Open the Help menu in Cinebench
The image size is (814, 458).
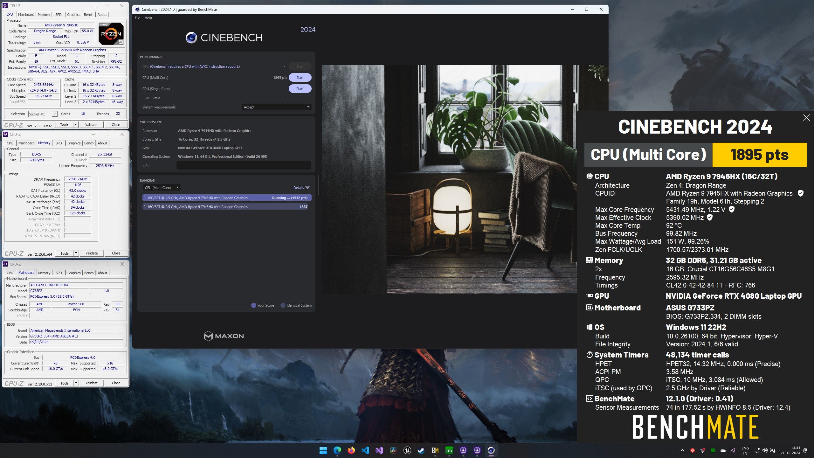(x=148, y=18)
